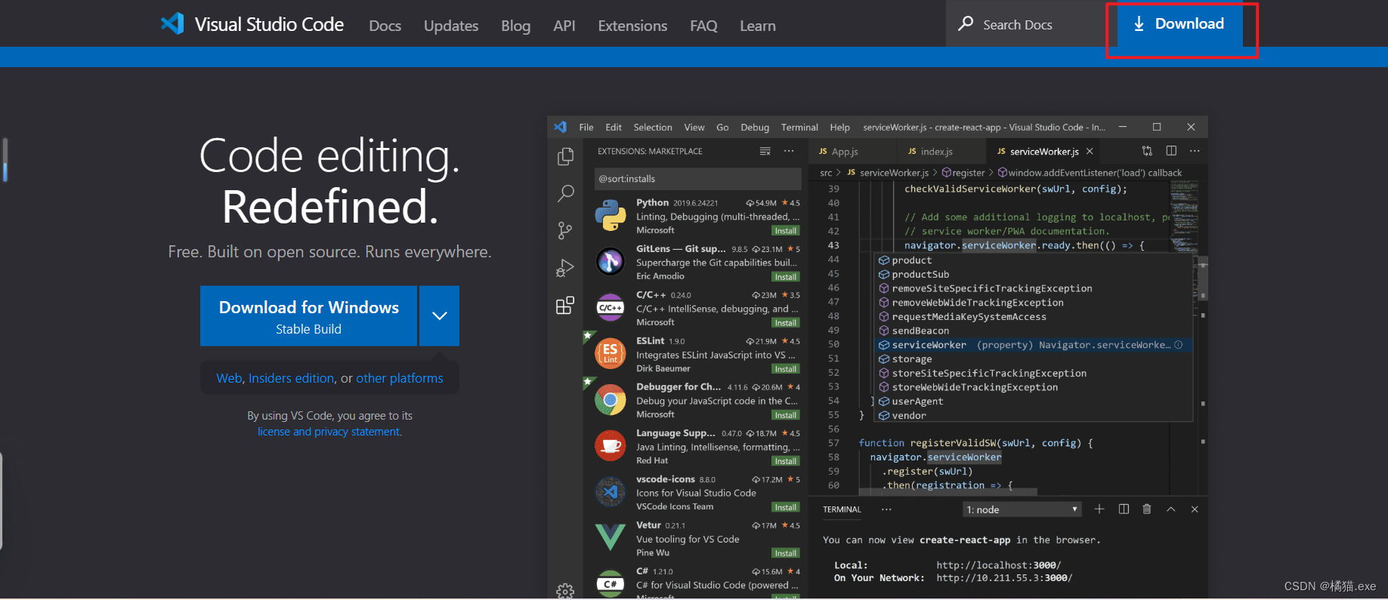Click the @sort:installs search field
Viewport: 1388px width, 600px height.
click(697, 179)
